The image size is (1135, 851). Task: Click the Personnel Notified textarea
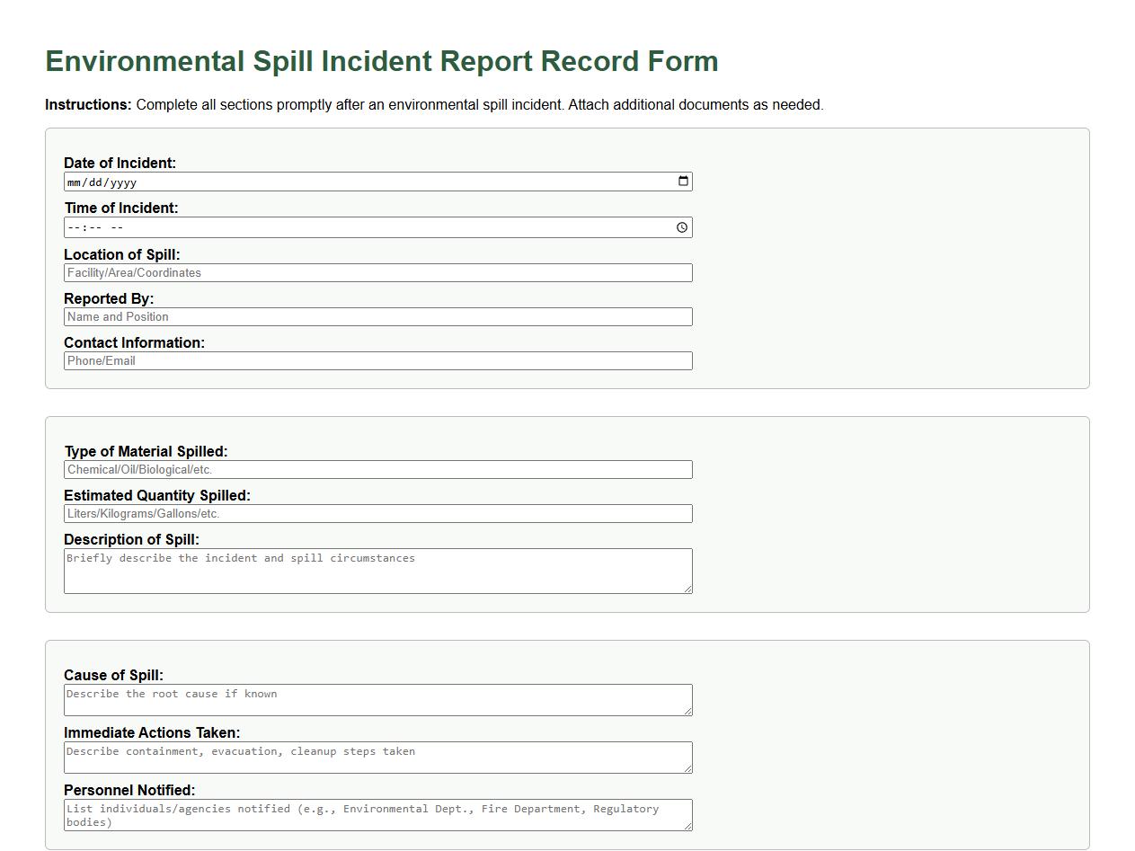coord(377,813)
